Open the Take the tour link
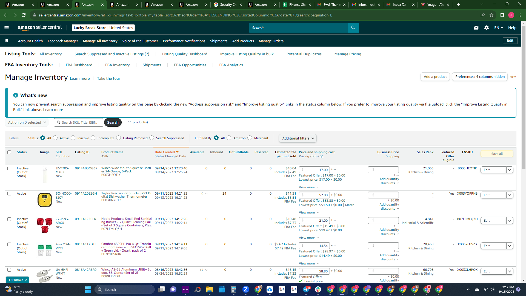The image size is (526, 296). click(x=108, y=78)
